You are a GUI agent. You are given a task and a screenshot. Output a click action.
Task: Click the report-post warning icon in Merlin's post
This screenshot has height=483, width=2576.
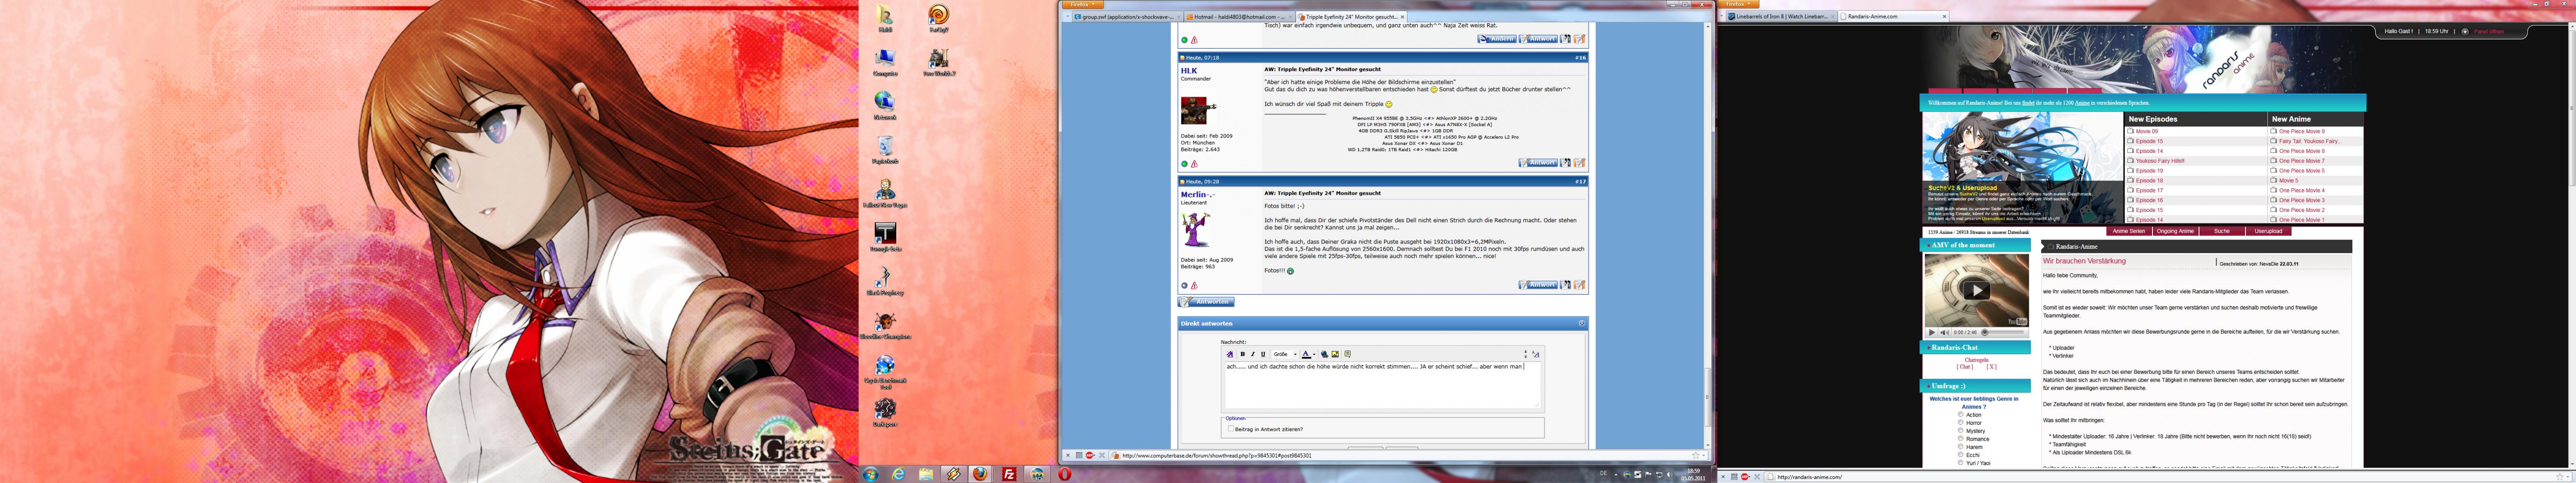1193,286
